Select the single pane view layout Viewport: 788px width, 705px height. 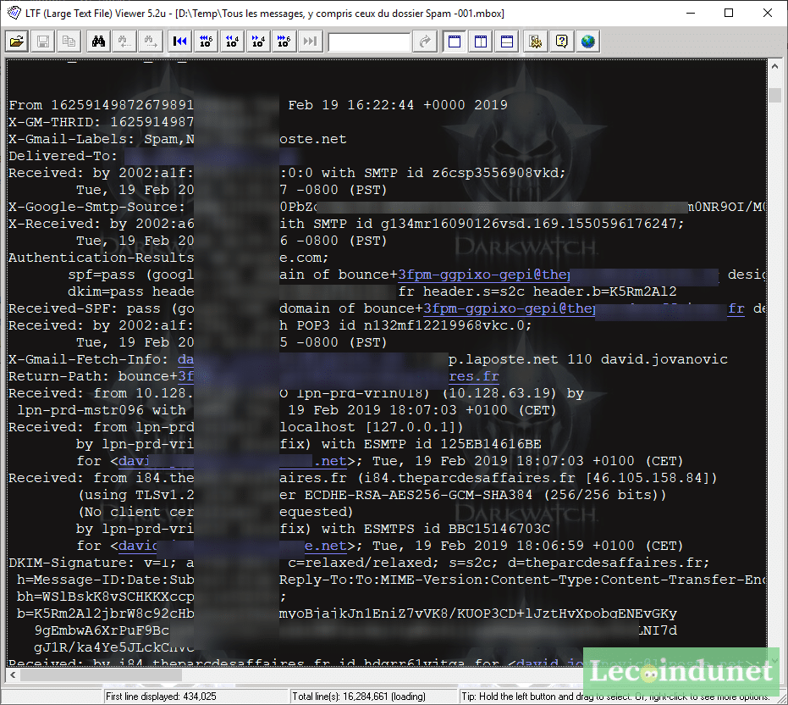point(455,42)
